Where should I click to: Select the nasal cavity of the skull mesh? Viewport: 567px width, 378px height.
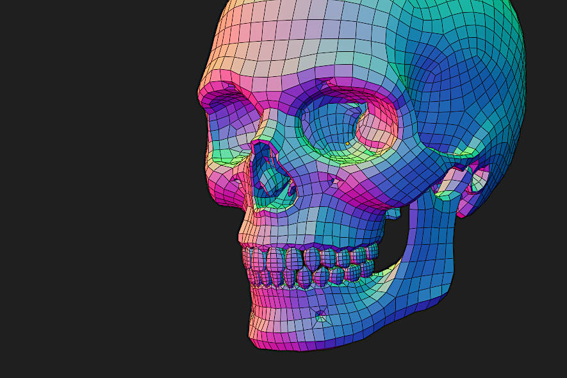(269, 179)
